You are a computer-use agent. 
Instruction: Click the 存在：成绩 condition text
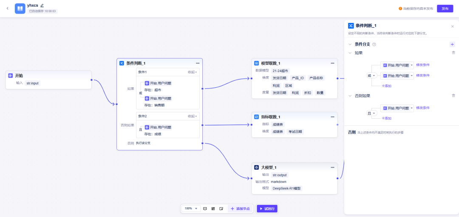(x=153, y=134)
